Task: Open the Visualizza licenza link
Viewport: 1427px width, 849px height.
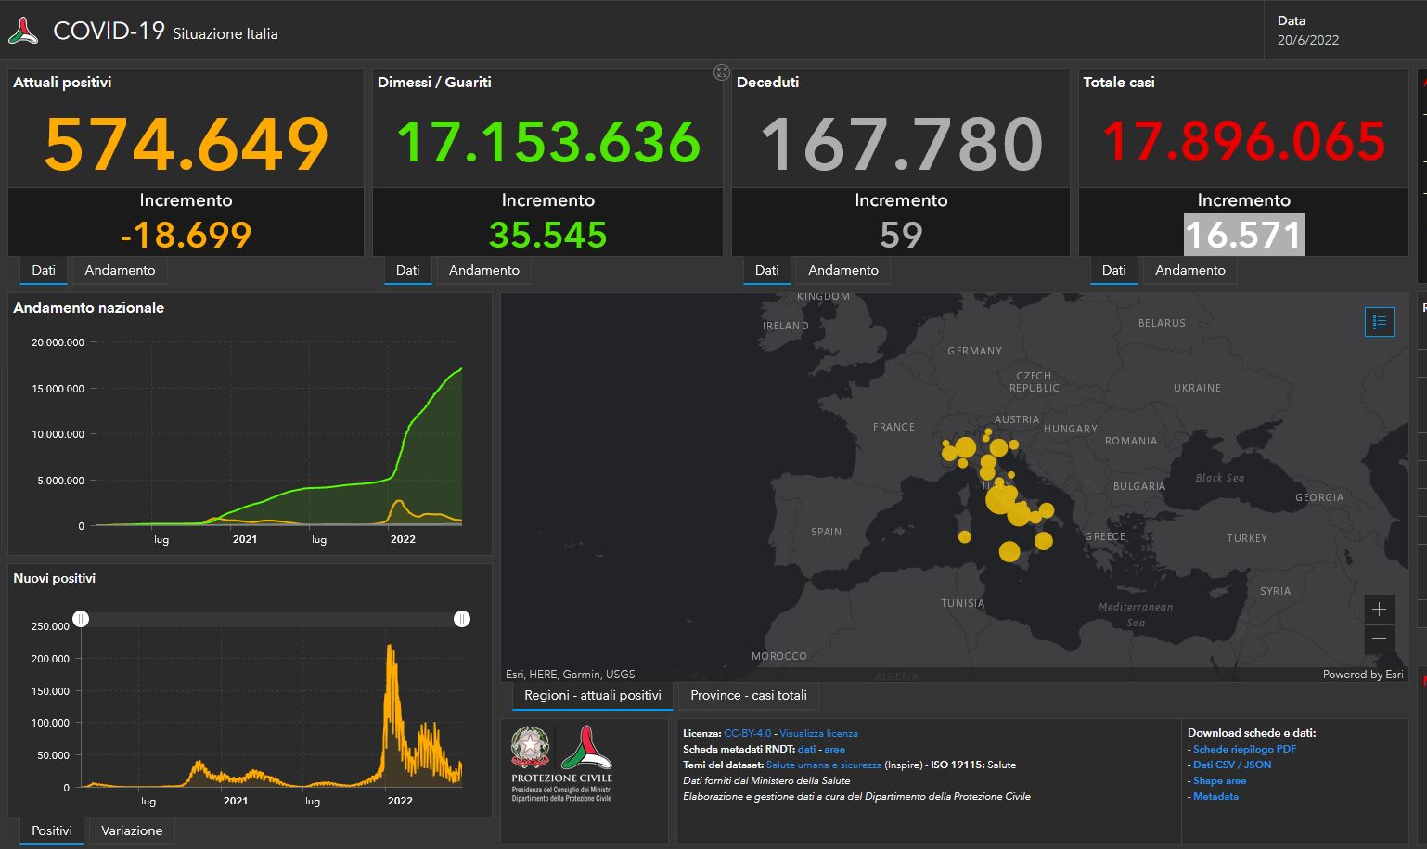Action: (x=818, y=733)
